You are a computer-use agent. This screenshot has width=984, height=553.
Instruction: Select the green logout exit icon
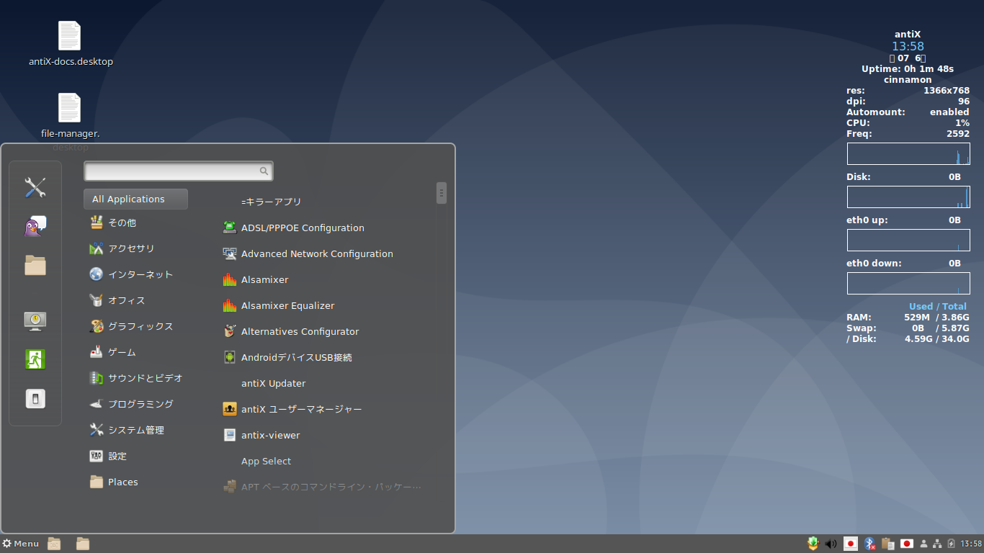(x=35, y=359)
